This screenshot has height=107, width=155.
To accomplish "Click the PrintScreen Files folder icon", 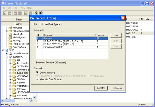I will (x=10, y=44).
